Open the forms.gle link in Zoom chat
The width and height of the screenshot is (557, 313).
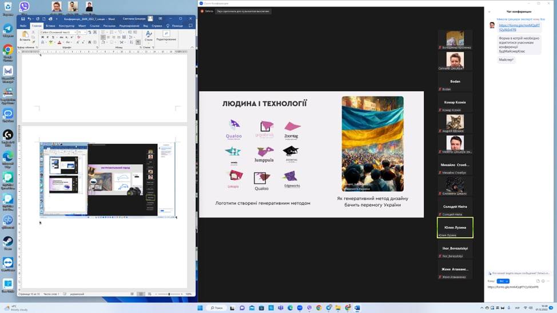click(519, 27)
